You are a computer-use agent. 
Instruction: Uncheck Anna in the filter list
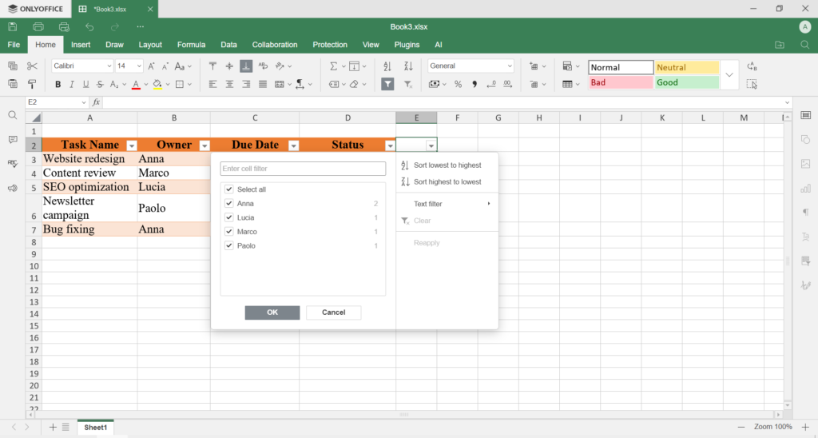229,204
